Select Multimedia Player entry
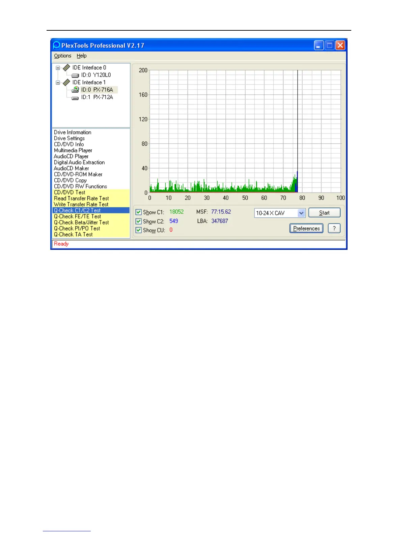The image size is (413, 534). (x=73, y=150)
